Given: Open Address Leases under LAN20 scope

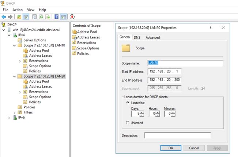Looking at the screenshot, I should [x=41, y=87].
